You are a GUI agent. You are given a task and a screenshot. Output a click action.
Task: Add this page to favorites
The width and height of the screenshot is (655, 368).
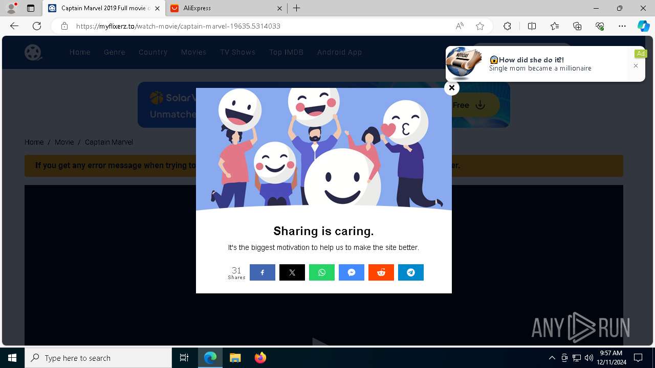[x=479, y=26]
